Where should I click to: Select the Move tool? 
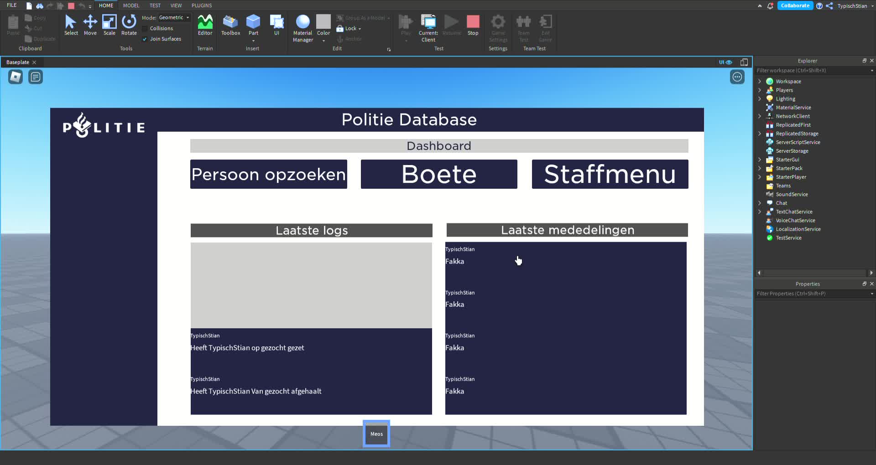coord(90,25)
